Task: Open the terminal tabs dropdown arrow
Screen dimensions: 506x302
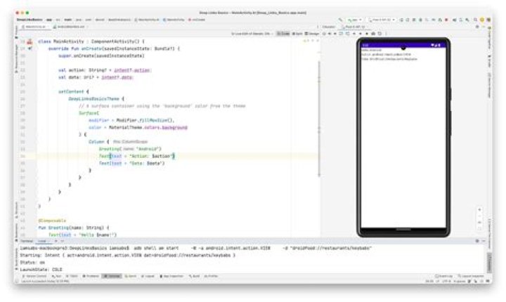Action: 63,241
